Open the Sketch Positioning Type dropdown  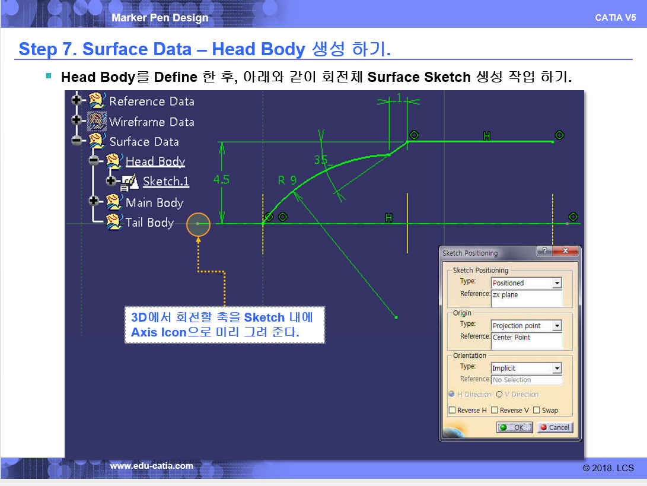pos(556,283)
